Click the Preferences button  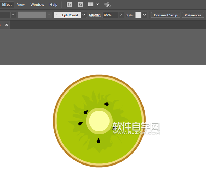coord(193,15)
